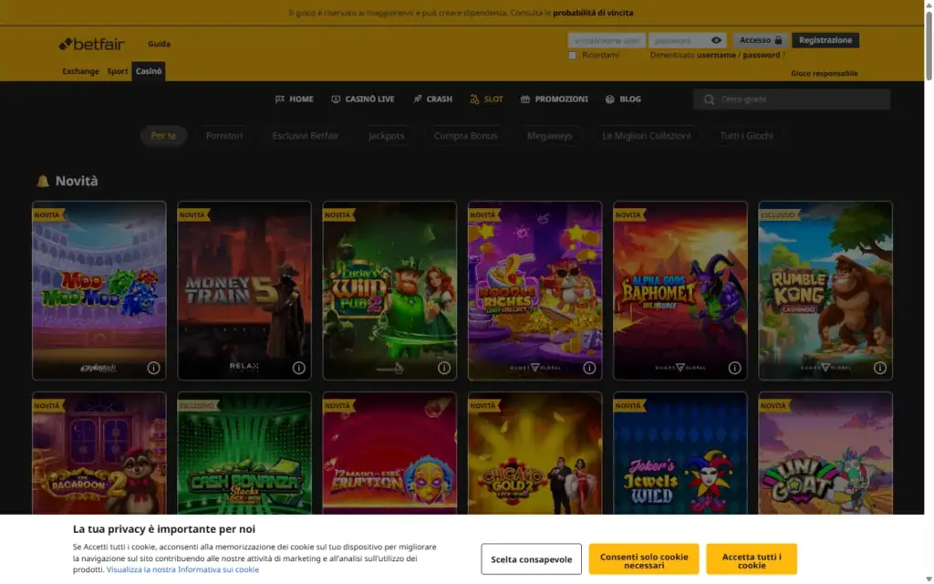Select the SLOT menu item
Screen dimensions: 934x584
[486, 99]
